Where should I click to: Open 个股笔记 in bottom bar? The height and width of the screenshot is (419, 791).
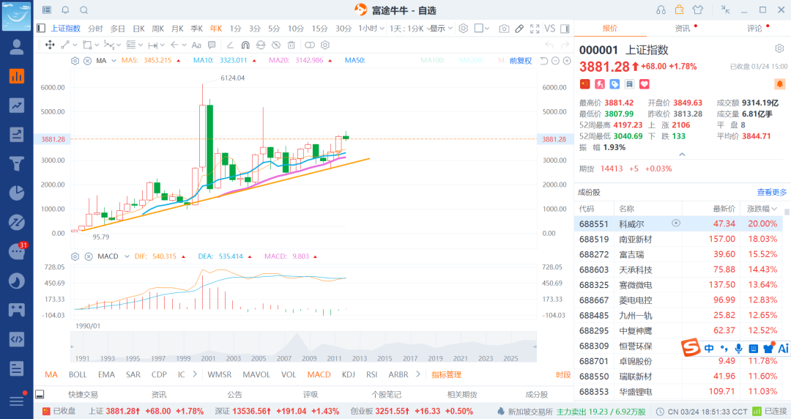pos(387,395)
